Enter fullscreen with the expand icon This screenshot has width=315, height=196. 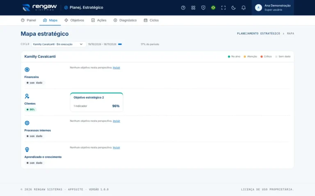tap(223, 8)
